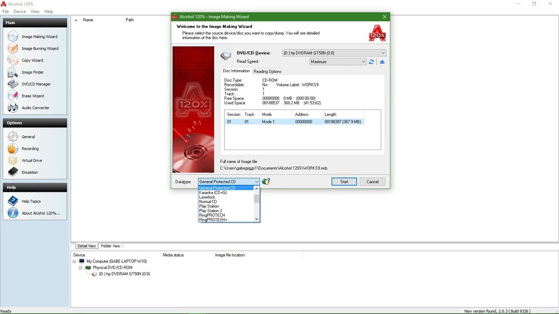Click the hp DVDRAM drive icon in tree
The width and height of the screenshot is (559, 314).
click(94, 274)
